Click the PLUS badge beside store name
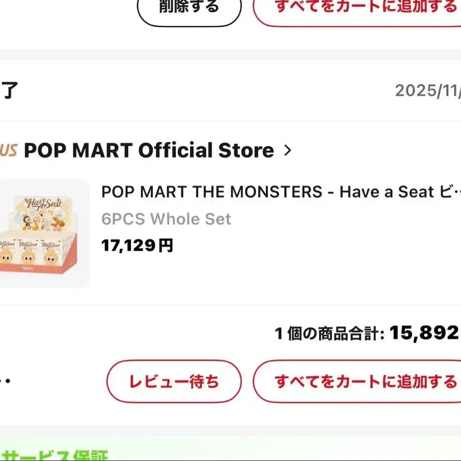 coord(8,151)
